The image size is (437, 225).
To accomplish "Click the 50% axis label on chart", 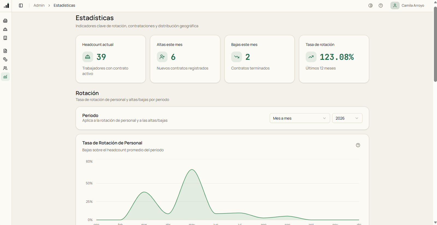I will point(89,183).
